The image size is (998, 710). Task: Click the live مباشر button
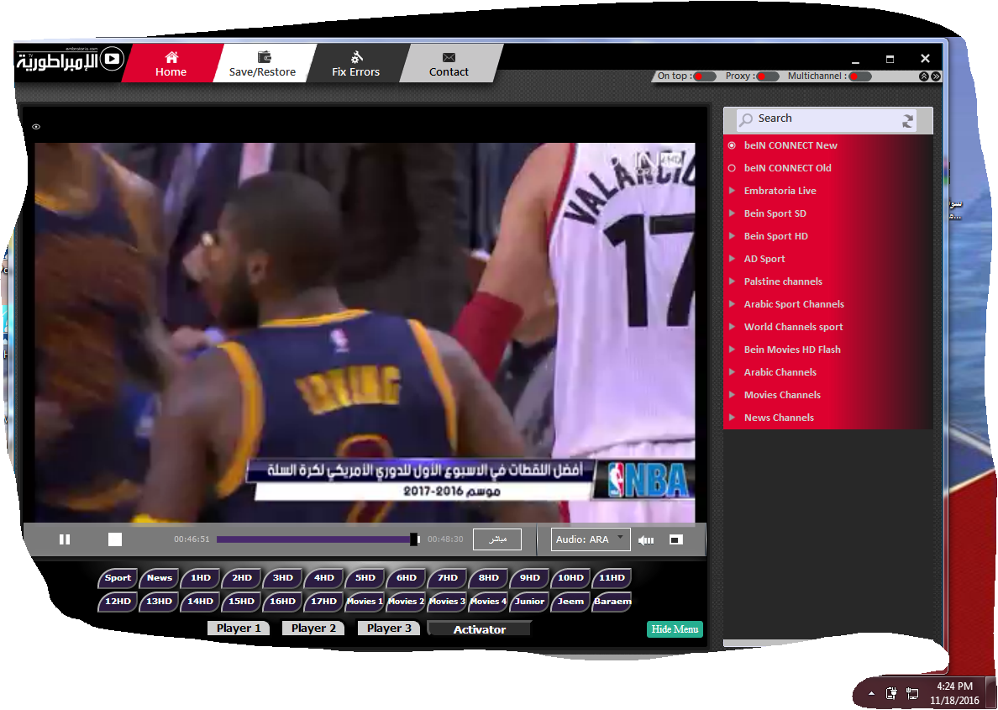pos(497,539)
